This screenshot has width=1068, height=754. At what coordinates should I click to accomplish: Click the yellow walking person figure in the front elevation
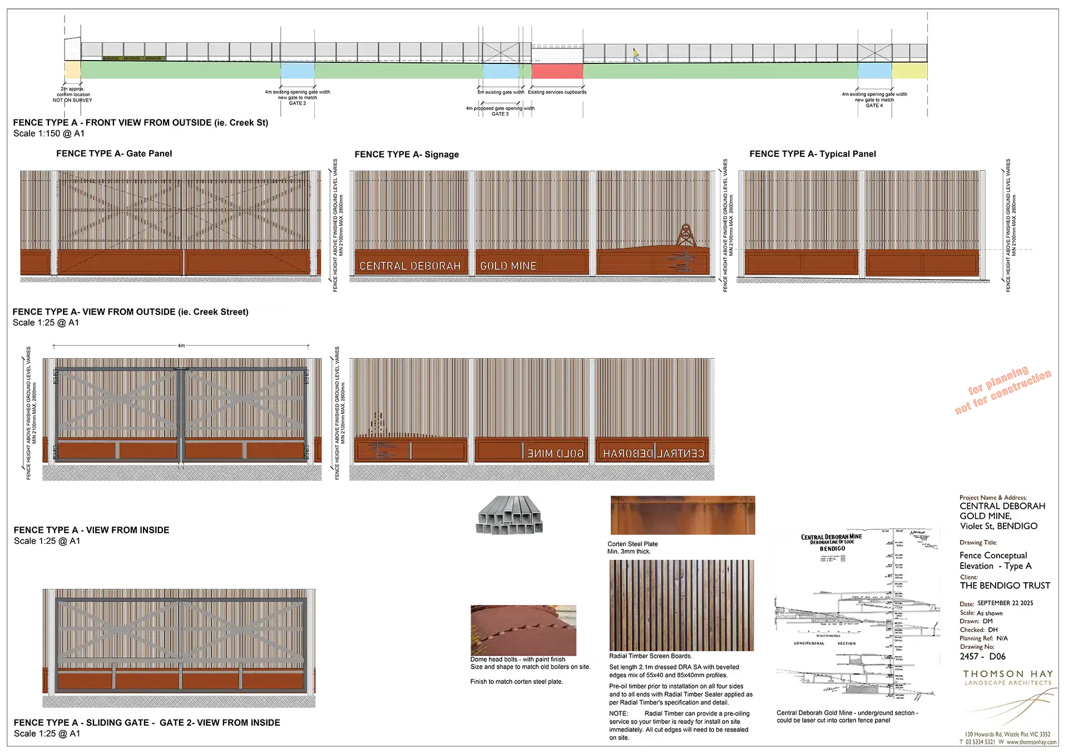pyautogui.click(x=636, y=54)
